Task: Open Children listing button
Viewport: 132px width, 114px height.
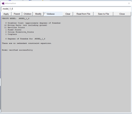Action: 27,14
